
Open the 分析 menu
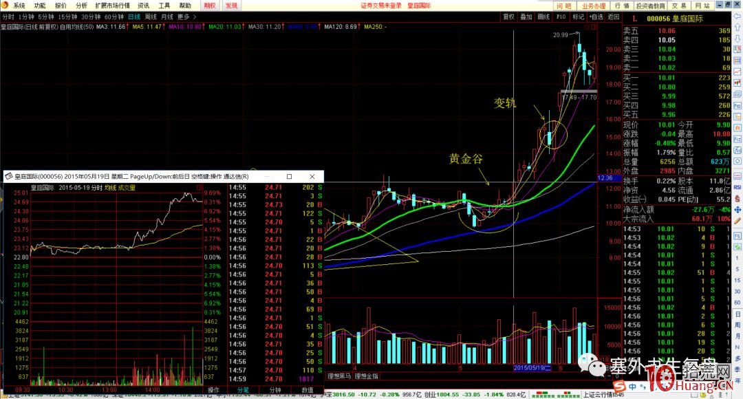pyautogui.click(x=81, y=6)
